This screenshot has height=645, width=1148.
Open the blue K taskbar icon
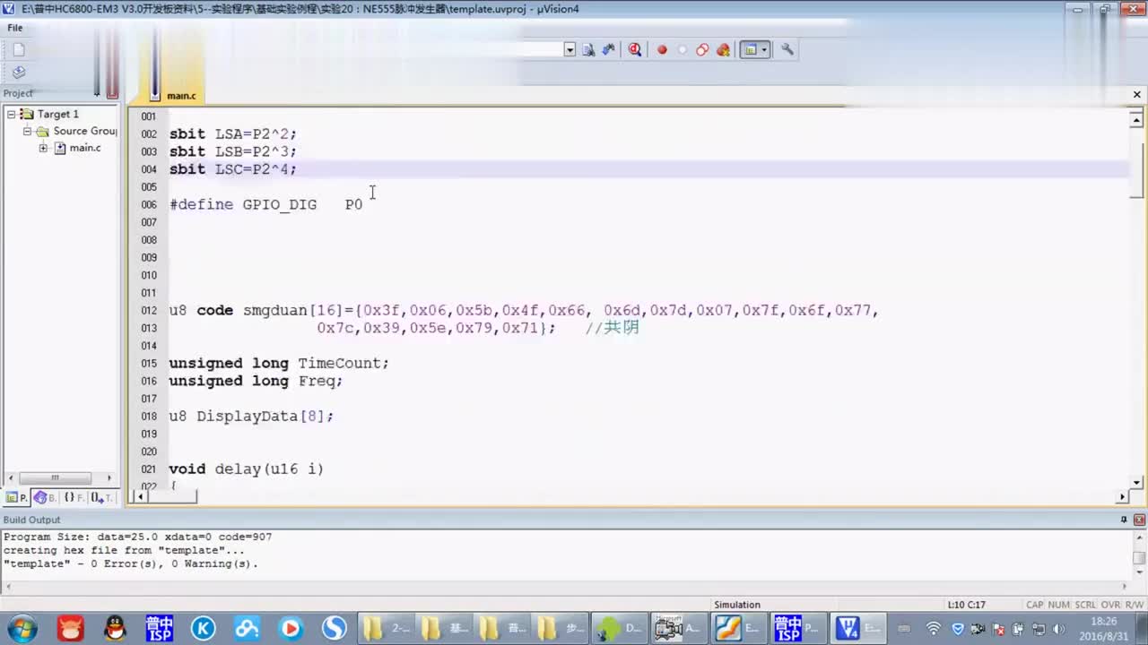204,629
